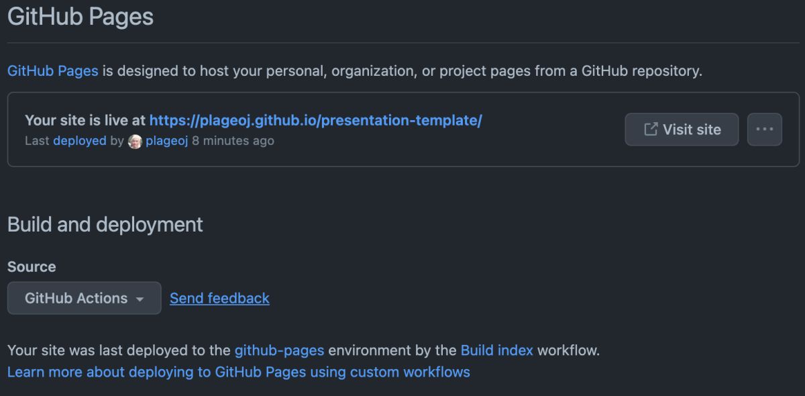The height and width of the screenshot is (396, 805).
Task: Click the plageoj user avatar image
Action: coord(135,141)
